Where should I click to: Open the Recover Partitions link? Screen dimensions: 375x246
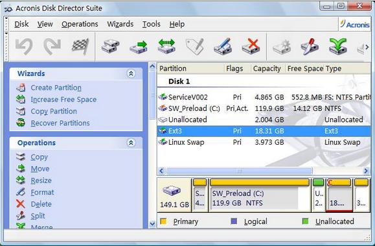click(x=60, y=123)
